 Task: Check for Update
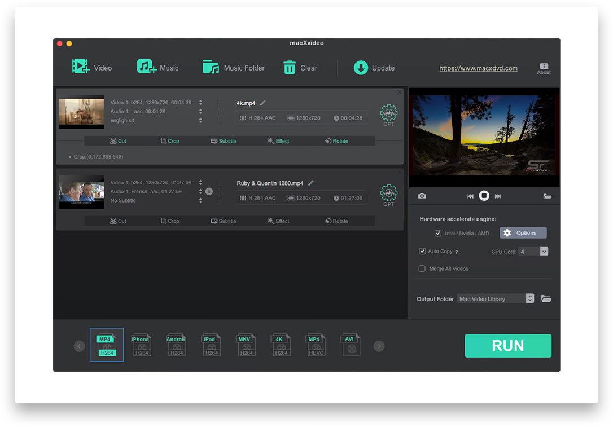374,68
